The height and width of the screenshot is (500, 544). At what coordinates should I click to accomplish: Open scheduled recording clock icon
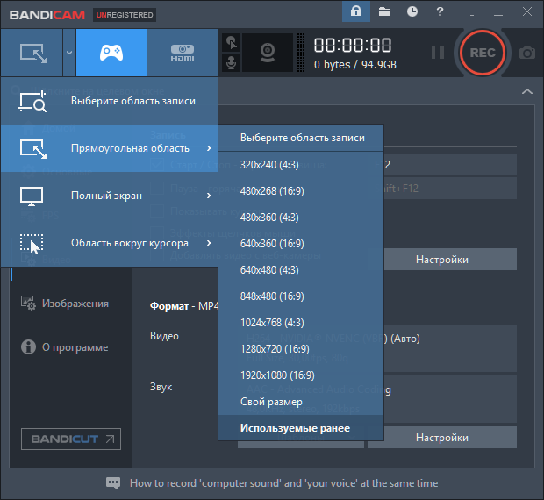click(412, 11)
